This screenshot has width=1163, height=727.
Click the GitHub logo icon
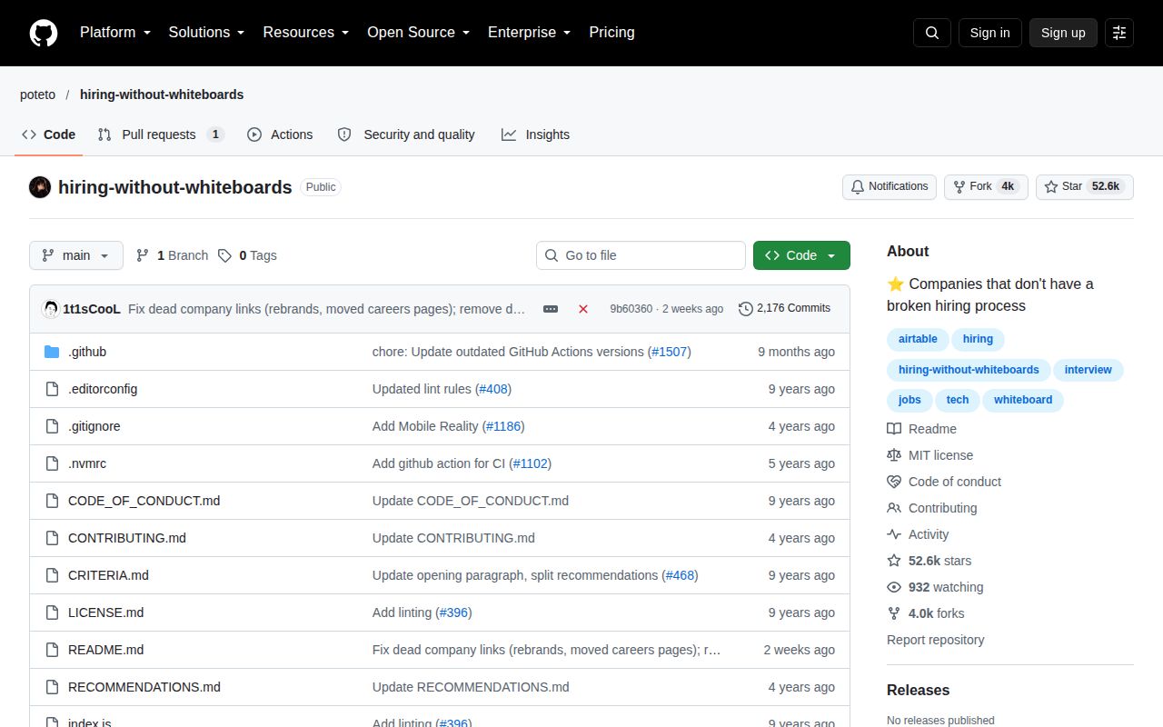point(44,33)
